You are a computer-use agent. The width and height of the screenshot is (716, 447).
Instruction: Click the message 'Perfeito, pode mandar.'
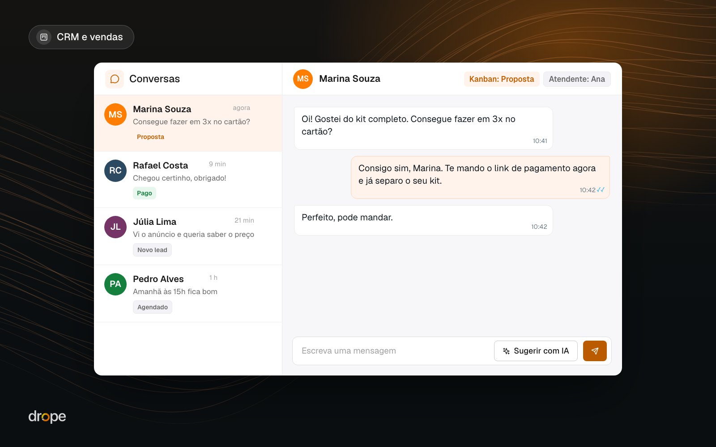pyautogui.click(x=423, y=220)
